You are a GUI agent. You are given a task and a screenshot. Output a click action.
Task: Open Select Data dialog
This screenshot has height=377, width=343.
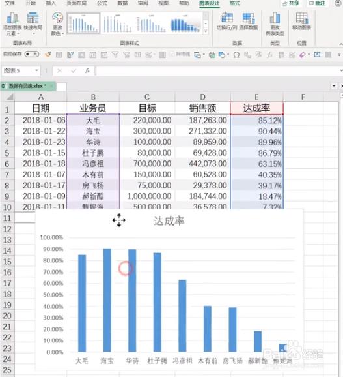249,21
